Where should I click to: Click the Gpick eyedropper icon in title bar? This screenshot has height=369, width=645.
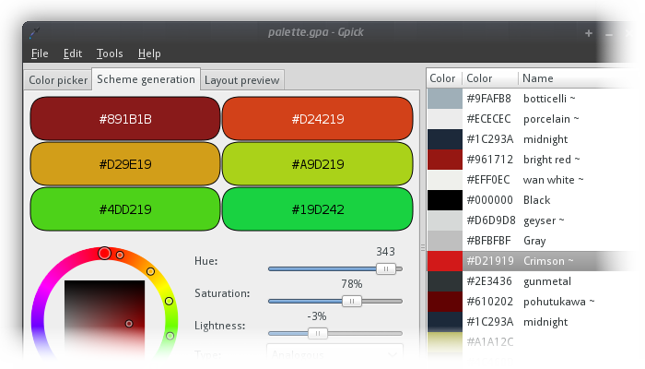click(35, 32)
